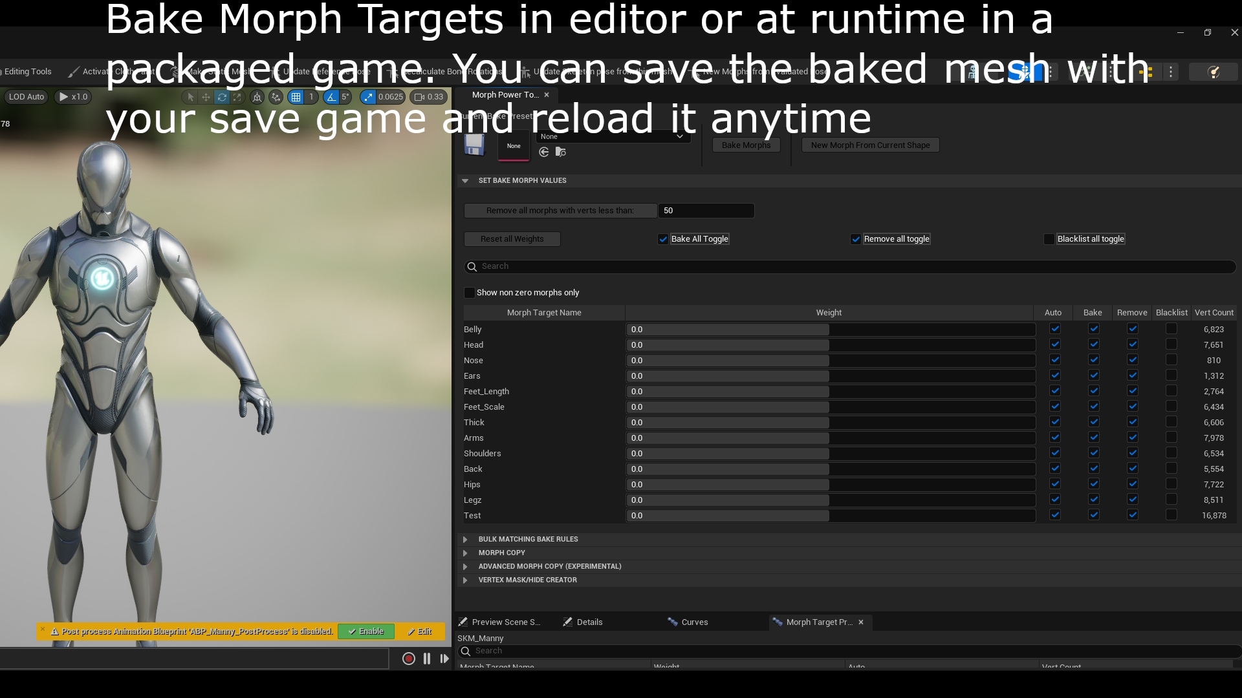This screenshot has width=1242, height=698.
Task: Click the Belly weight slider
Action: pyautogui.click(x=831, y=330)
